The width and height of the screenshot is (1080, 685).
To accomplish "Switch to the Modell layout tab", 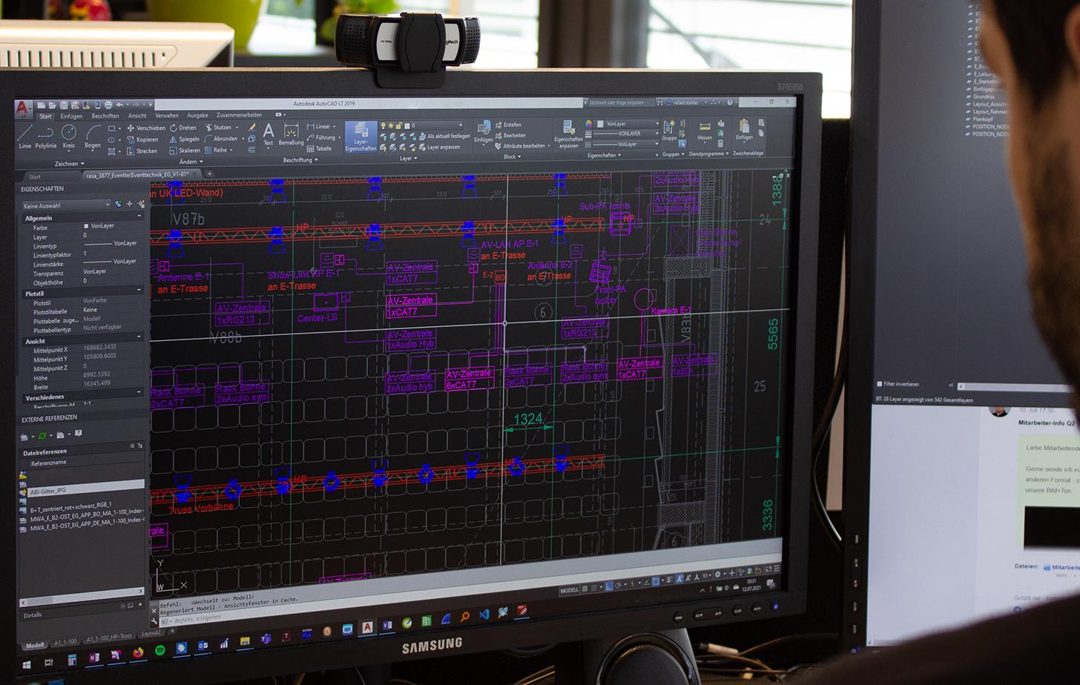I will click(35, 646).
